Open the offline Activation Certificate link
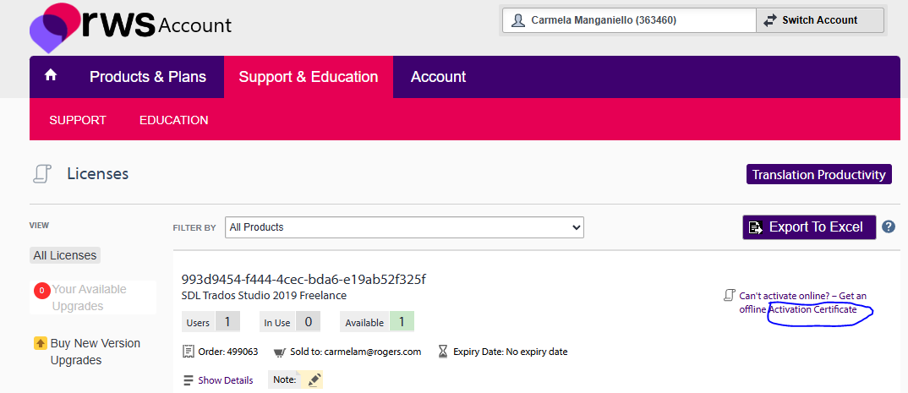The height and width of the screenshot is (393, 908). tap(812, 309)
